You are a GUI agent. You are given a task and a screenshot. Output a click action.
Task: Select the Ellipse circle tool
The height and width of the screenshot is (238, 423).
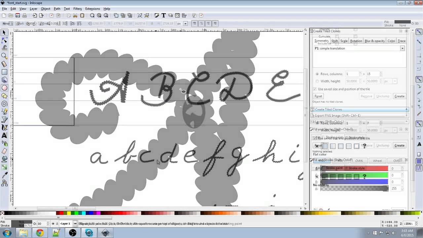pyautogui.click(x=4, y=88)
